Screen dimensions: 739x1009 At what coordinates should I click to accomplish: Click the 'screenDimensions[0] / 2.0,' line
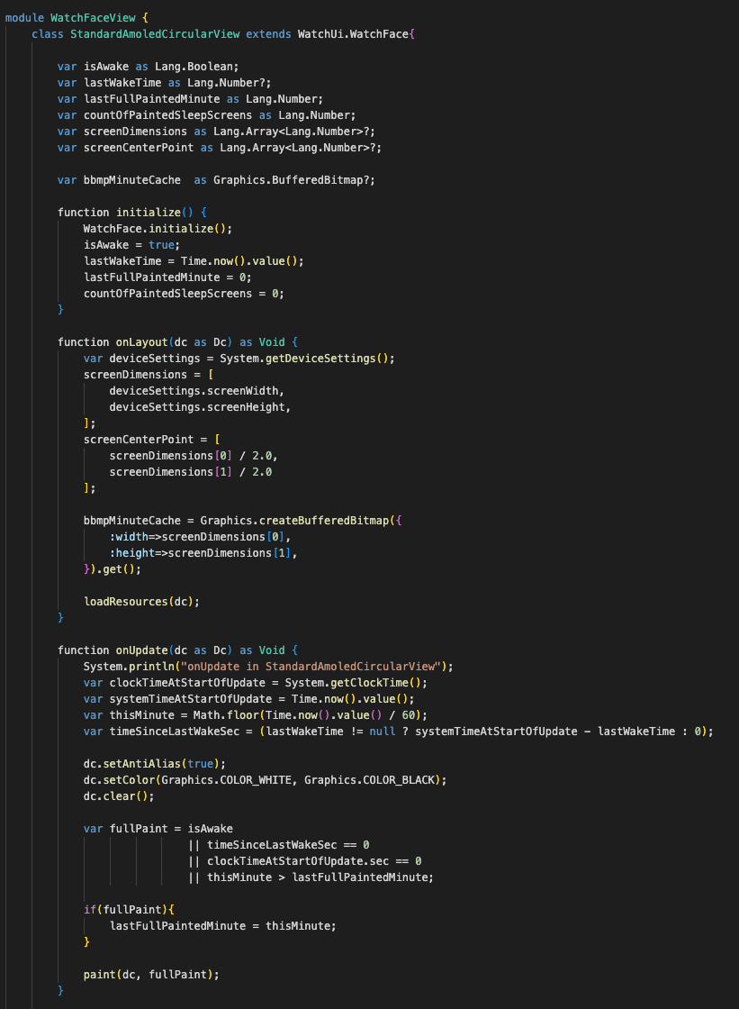[194, 456]
